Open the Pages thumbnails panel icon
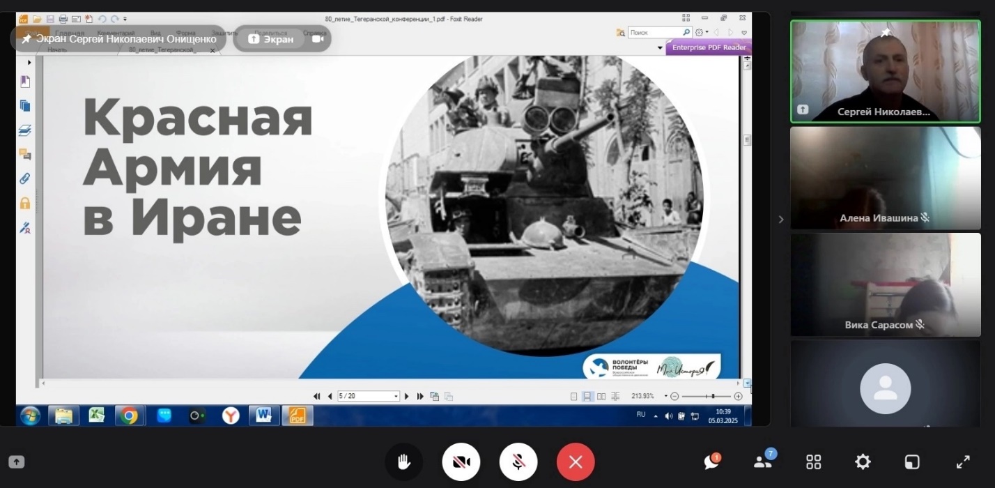995x488 pixels. click(25, 106)
